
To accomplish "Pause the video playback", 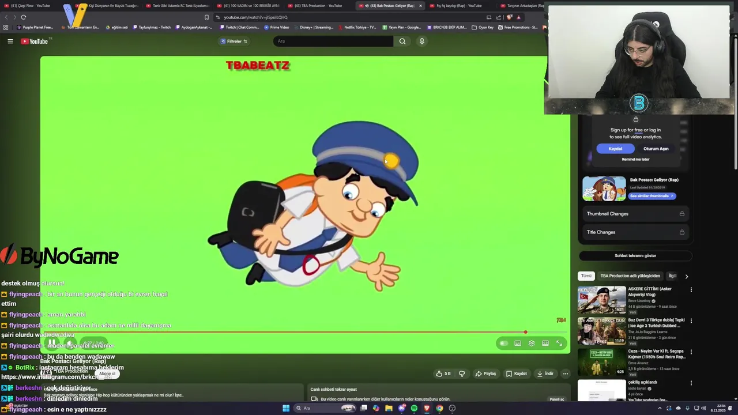I will (x=52, y=344).
